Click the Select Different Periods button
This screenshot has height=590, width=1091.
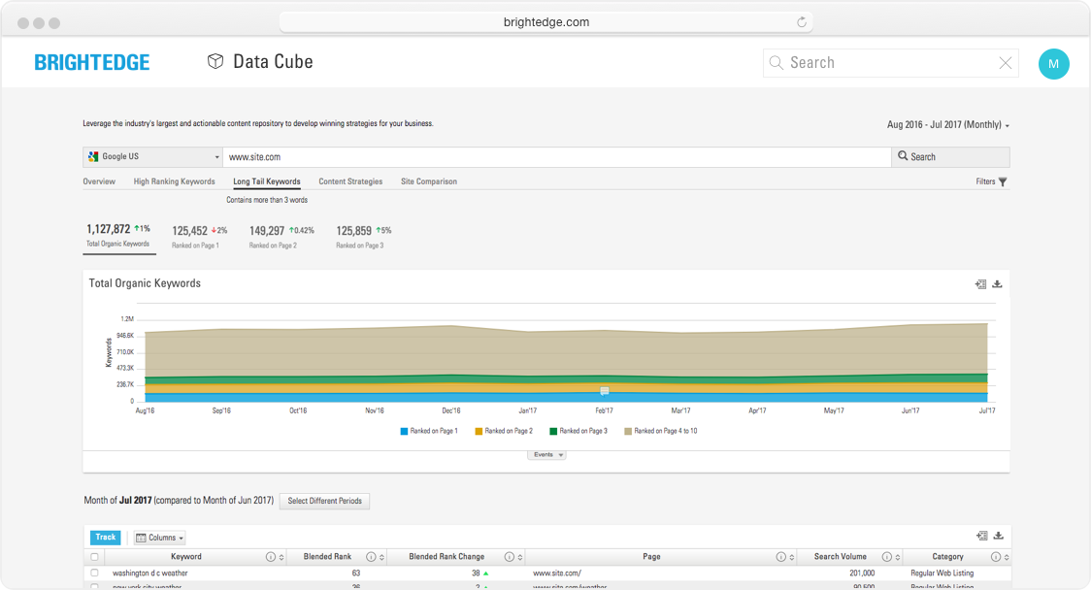coord(324,501)
